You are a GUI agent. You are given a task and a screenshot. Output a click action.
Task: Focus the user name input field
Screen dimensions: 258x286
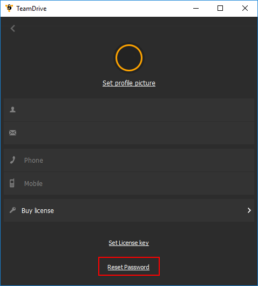(x=129, y=110)
